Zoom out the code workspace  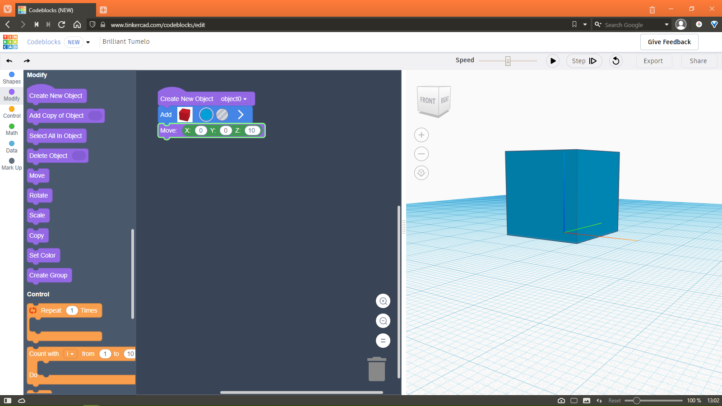383,321
